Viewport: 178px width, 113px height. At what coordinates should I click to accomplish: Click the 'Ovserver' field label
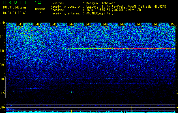pos(57,3)
